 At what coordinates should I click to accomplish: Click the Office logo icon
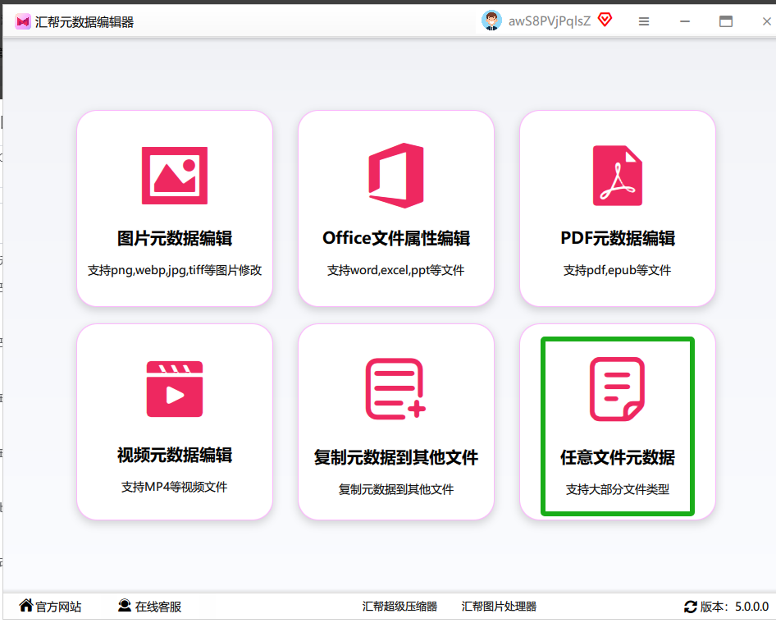click(396, 176)
